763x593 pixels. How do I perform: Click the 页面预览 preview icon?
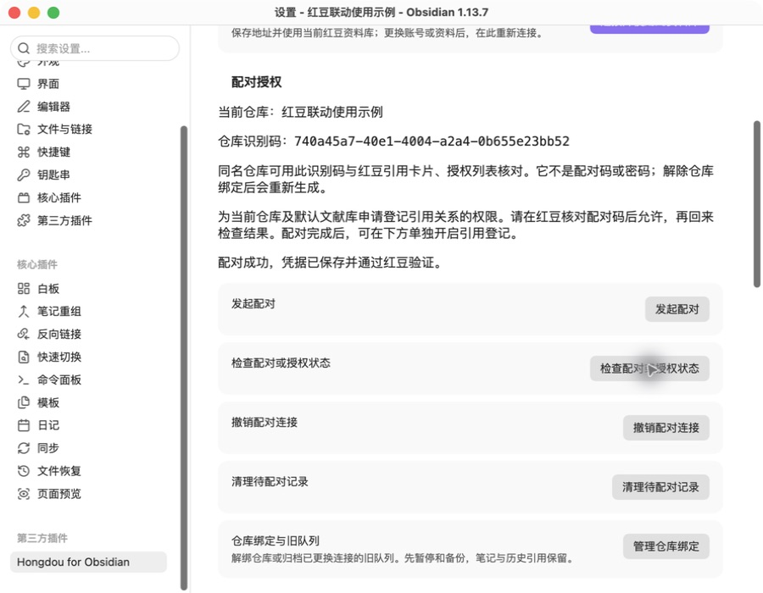tap(24, 494)
